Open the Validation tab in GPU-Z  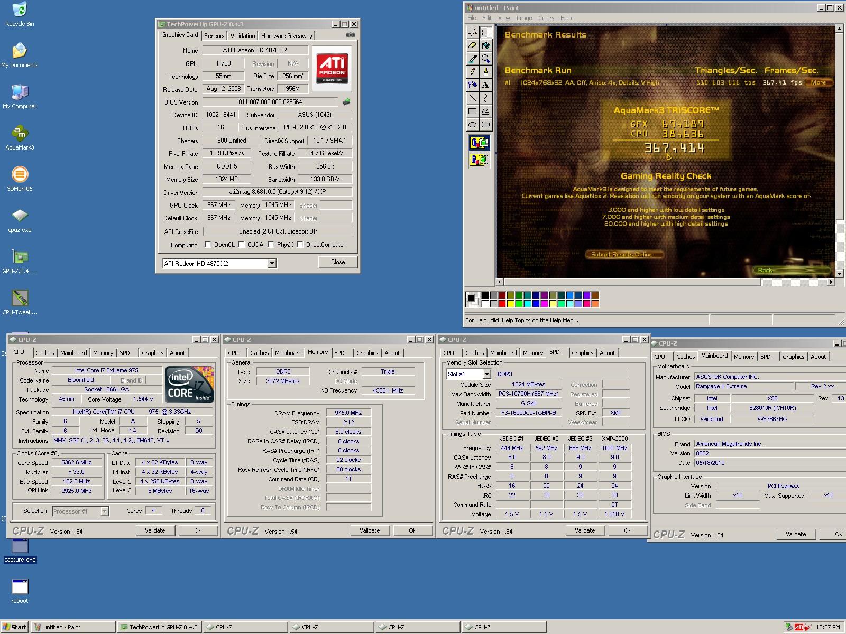coord(243,36)
